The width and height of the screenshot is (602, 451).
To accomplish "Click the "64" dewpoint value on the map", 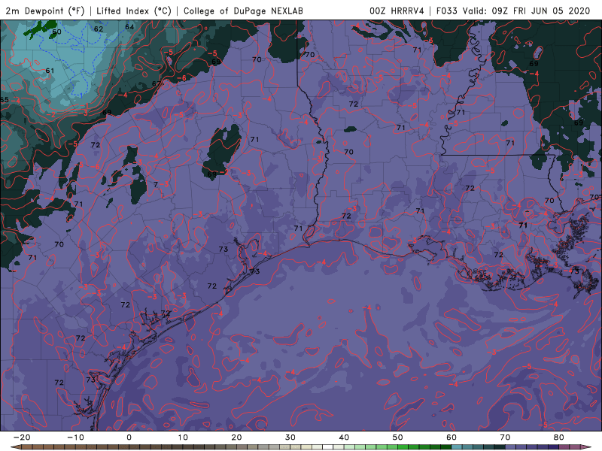I will [x=129, y=27].
